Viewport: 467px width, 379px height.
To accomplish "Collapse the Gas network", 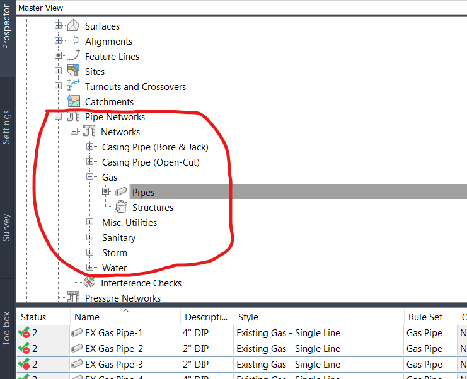I will tap(90, 177).
